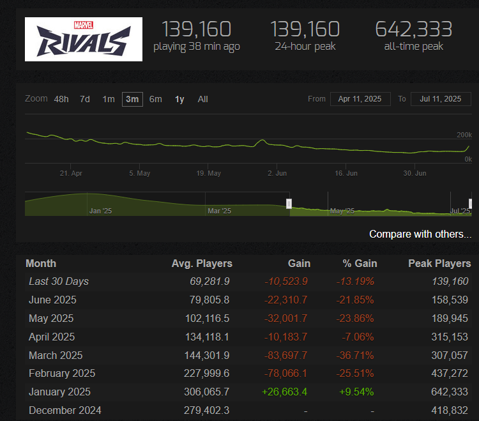This screenshot has width=479, height=421.
Task: Click the To date field Jul 11, 2025
Action: tap(441, 99)
